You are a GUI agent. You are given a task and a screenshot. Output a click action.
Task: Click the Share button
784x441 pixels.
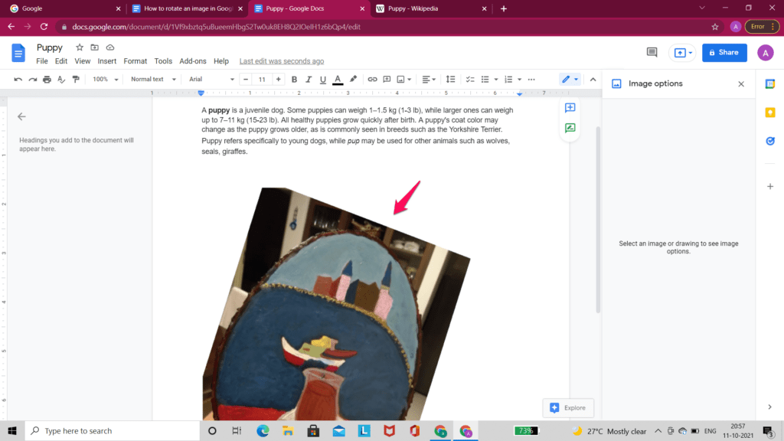tap(724, 52)
